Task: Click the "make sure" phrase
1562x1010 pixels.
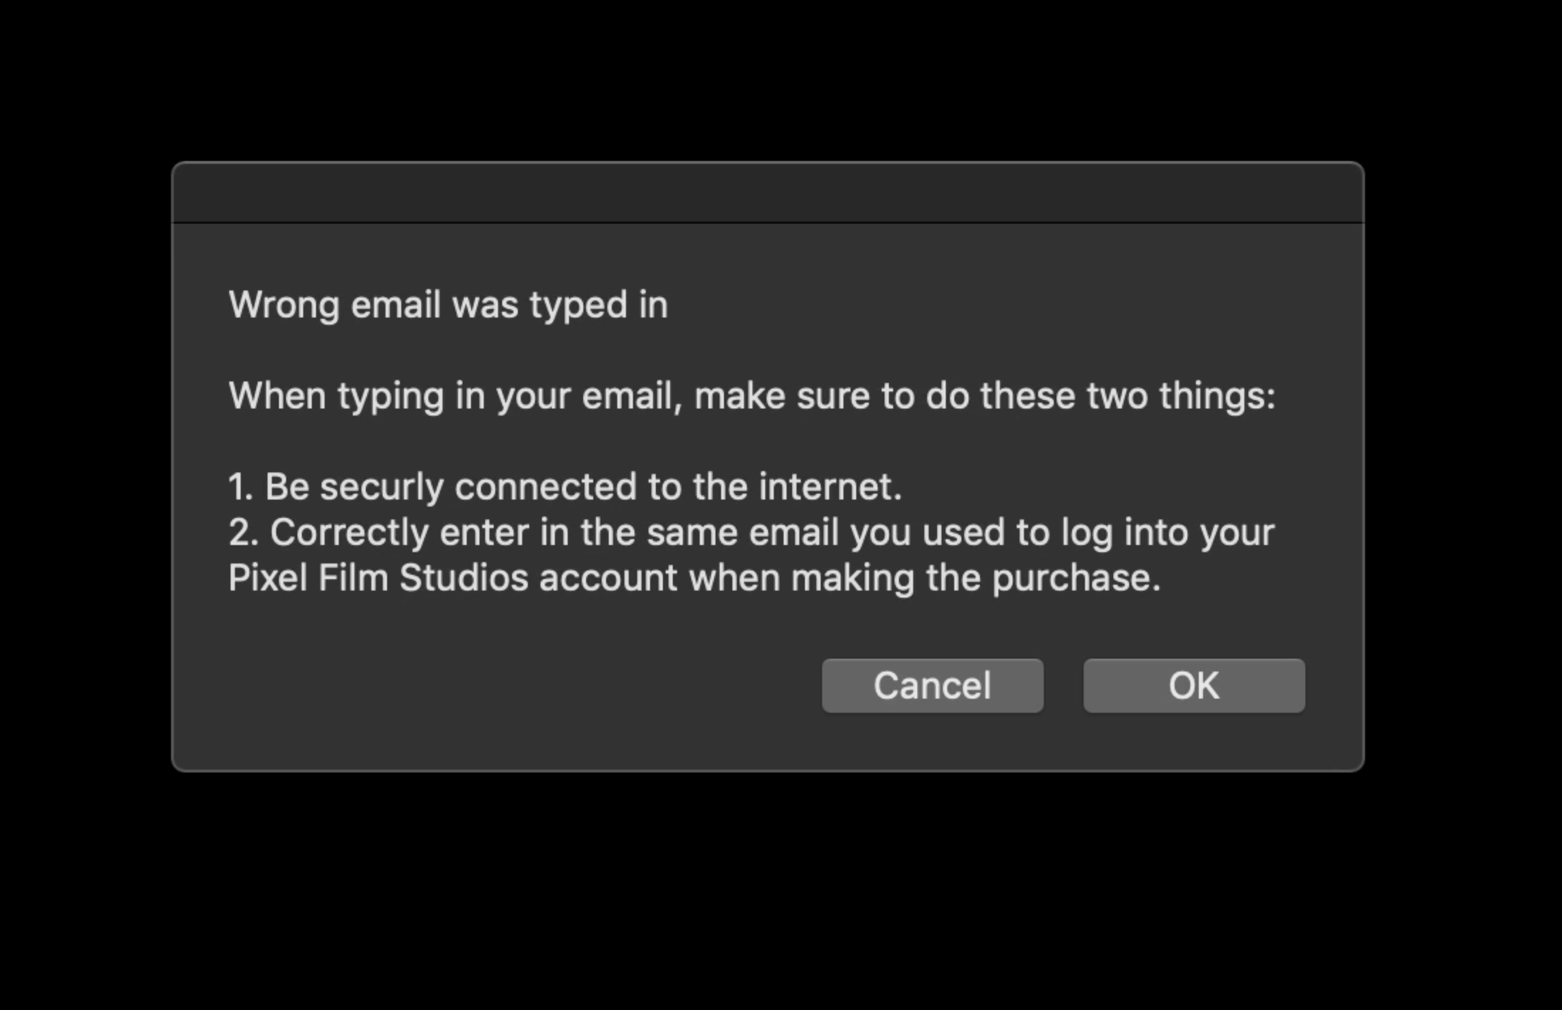Action: point(739,396)
